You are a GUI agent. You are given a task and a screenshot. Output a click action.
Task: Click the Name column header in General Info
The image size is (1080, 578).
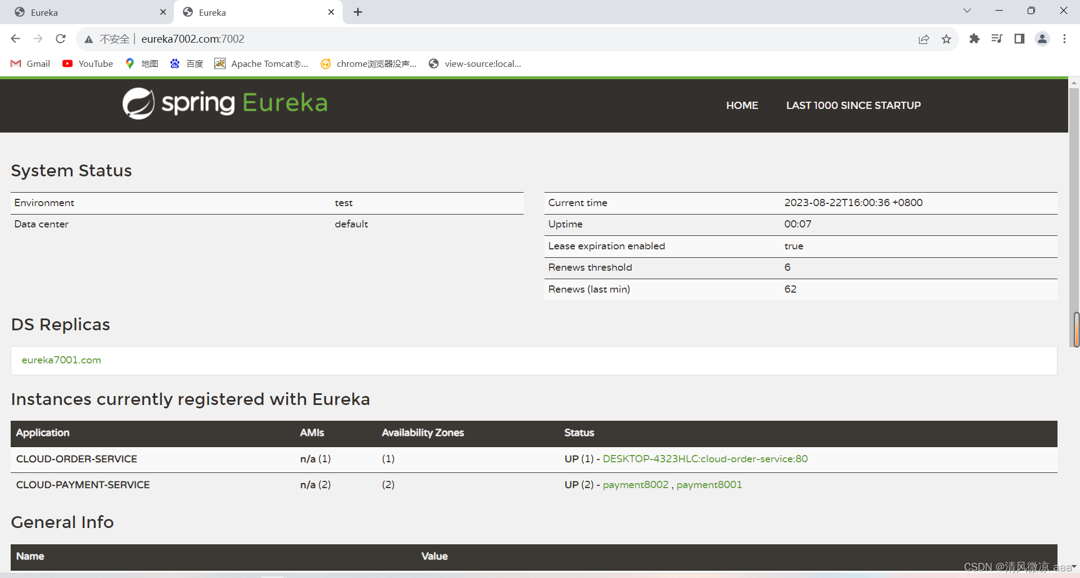point(30,556)
